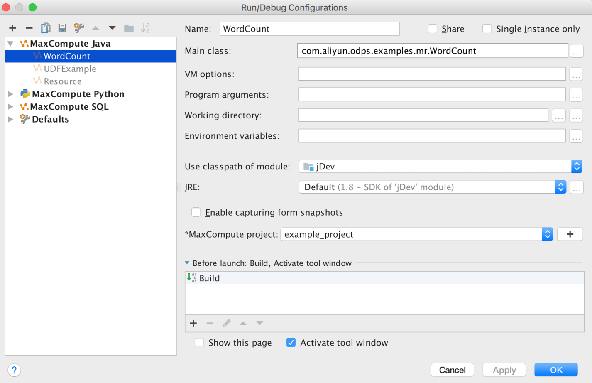
Task: Add a before launch task
Action: (x=193, y=323)
